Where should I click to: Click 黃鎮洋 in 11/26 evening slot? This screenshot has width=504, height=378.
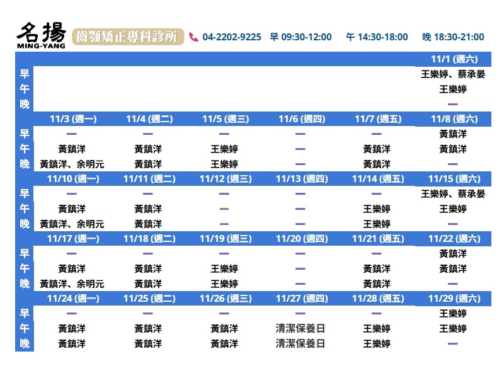(x=224, y=344)
